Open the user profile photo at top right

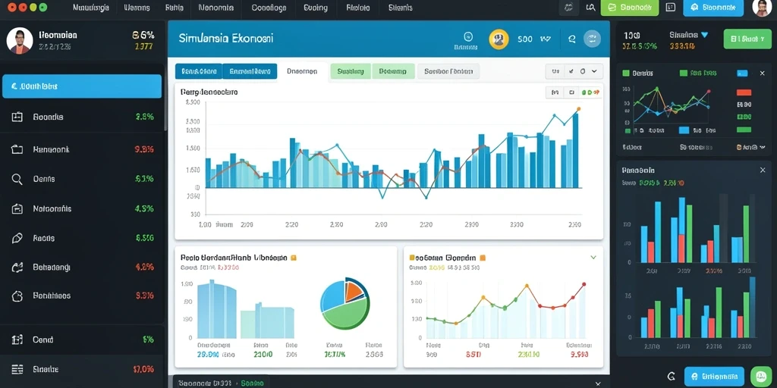click(x=762, y=8)
